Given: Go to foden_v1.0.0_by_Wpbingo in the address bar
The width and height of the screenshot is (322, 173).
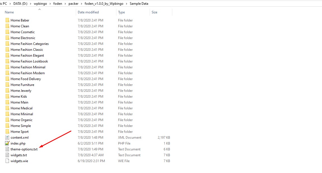Looking at the screenshot, I should pyautogui.click(x=104, y=4).
